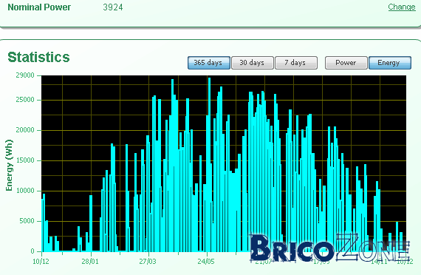Viewport: 421px width, 275px height.
Task: Click the 27/03 date label
Action: (x=148, y=261)
